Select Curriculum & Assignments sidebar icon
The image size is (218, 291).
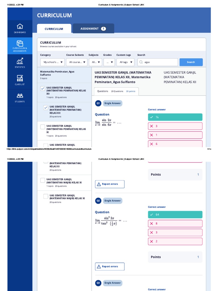click(20, 43)
